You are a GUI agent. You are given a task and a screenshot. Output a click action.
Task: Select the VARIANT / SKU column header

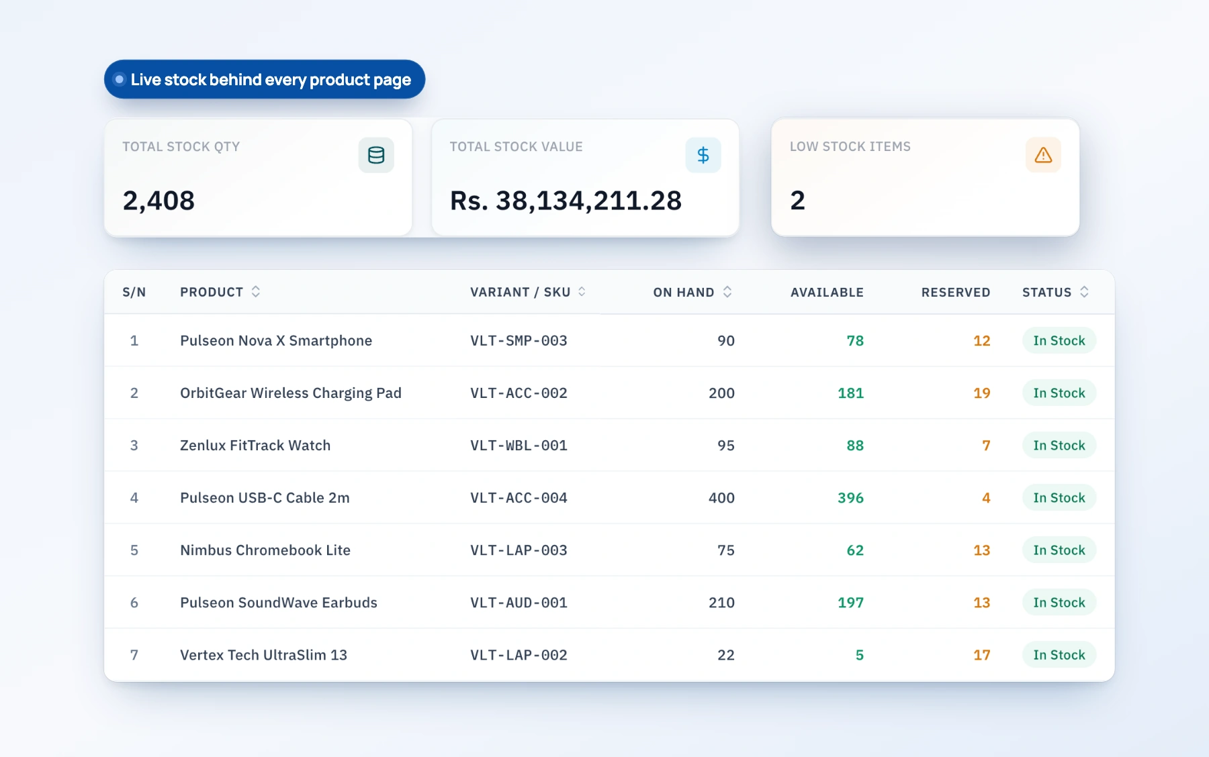click(521, 292)
